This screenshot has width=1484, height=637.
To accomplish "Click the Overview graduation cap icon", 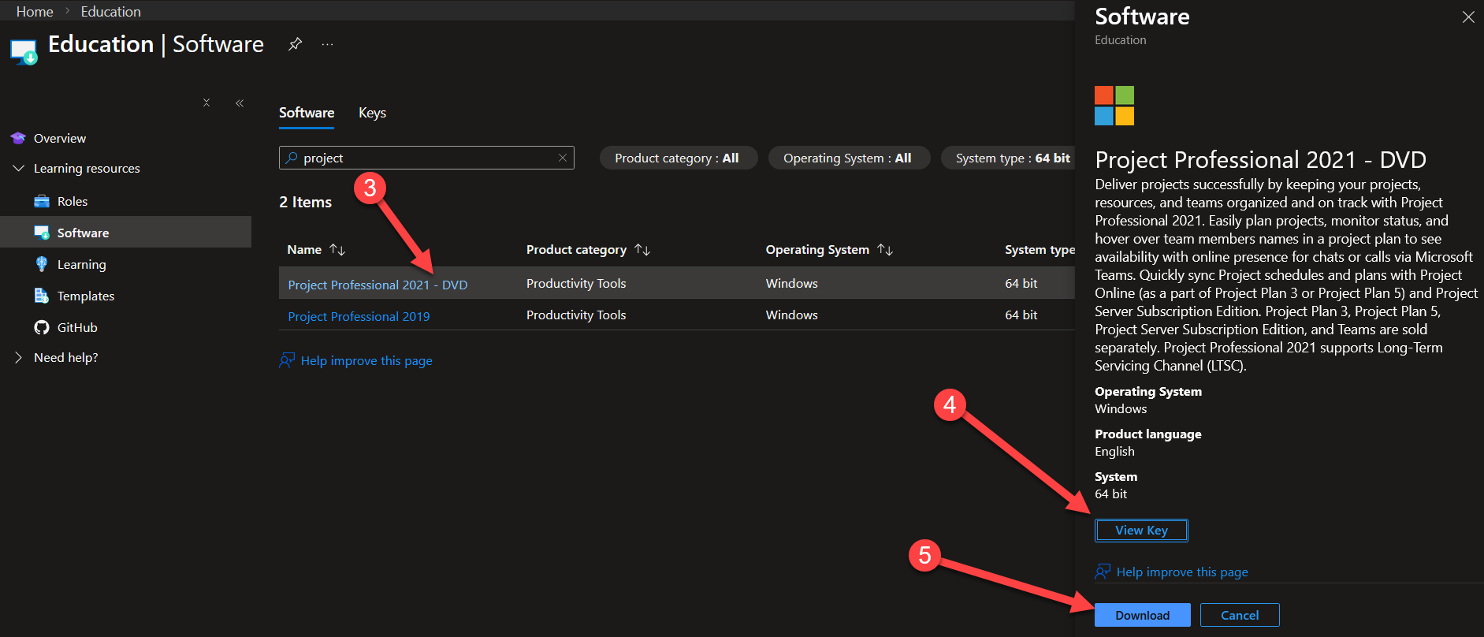I will pos(18,138).
